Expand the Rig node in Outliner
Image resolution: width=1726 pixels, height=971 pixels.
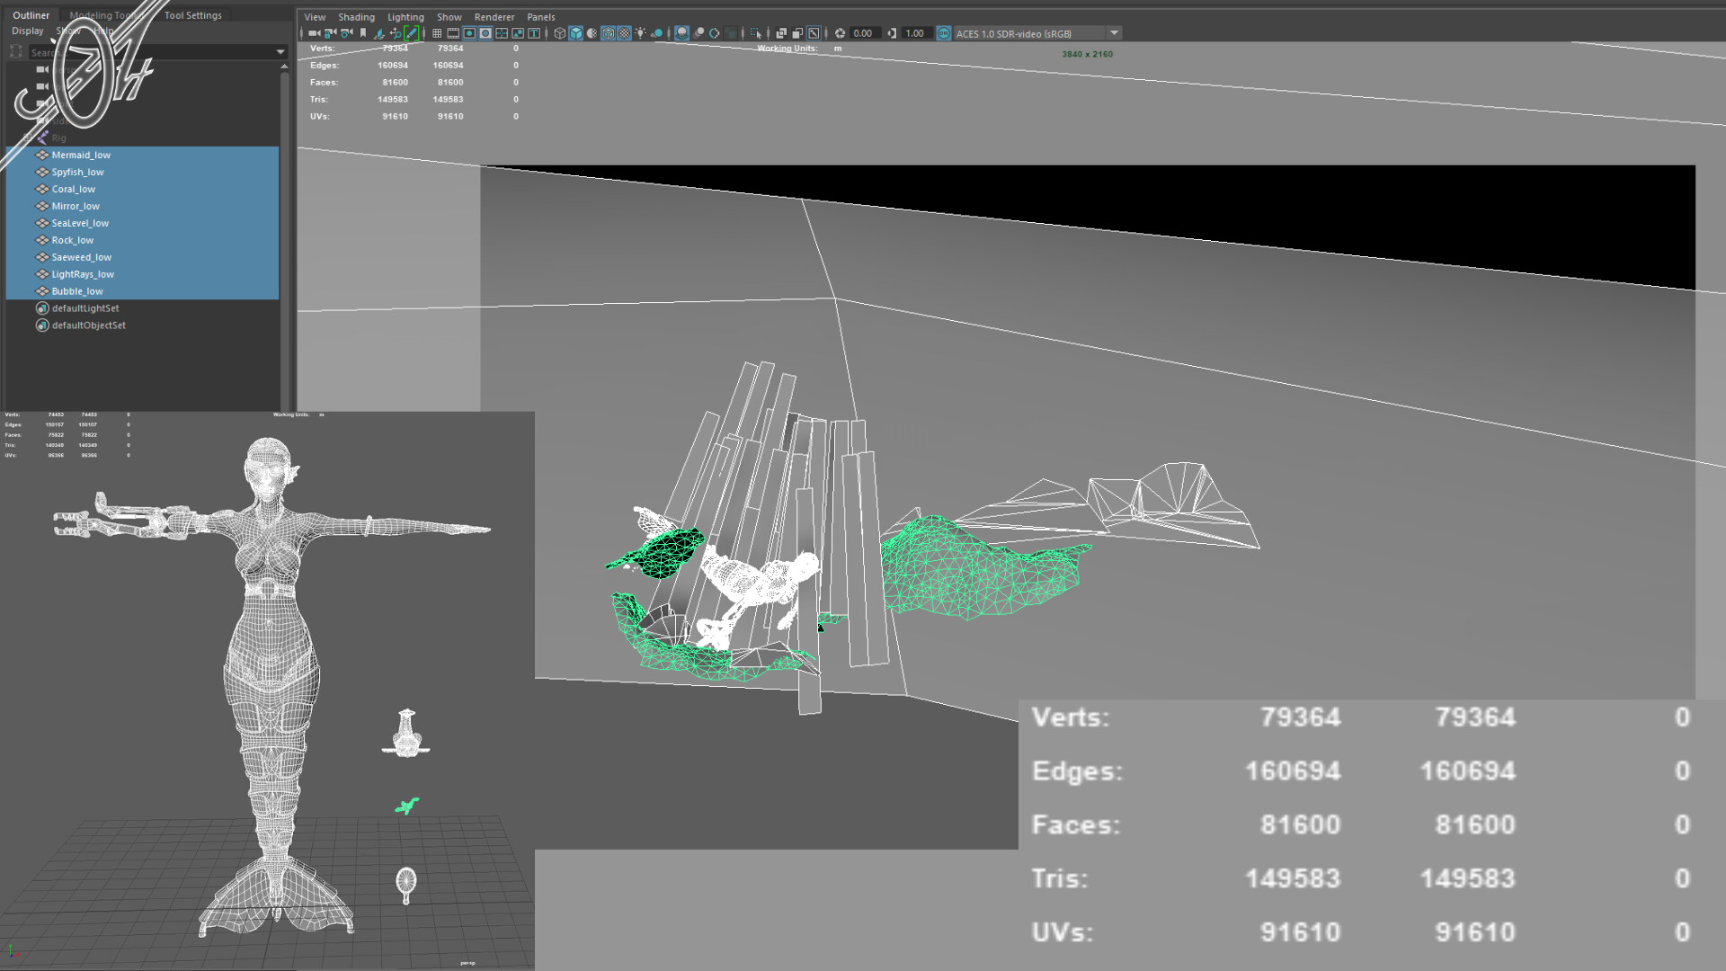click(x=27, y=138)
